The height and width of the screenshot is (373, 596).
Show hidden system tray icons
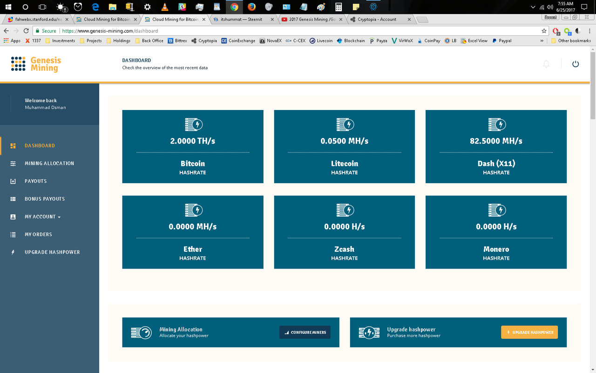pos(534,7)
